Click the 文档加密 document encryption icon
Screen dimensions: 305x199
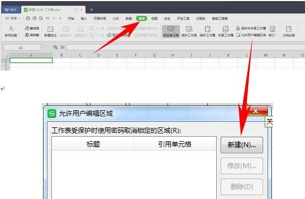point(288,31)
